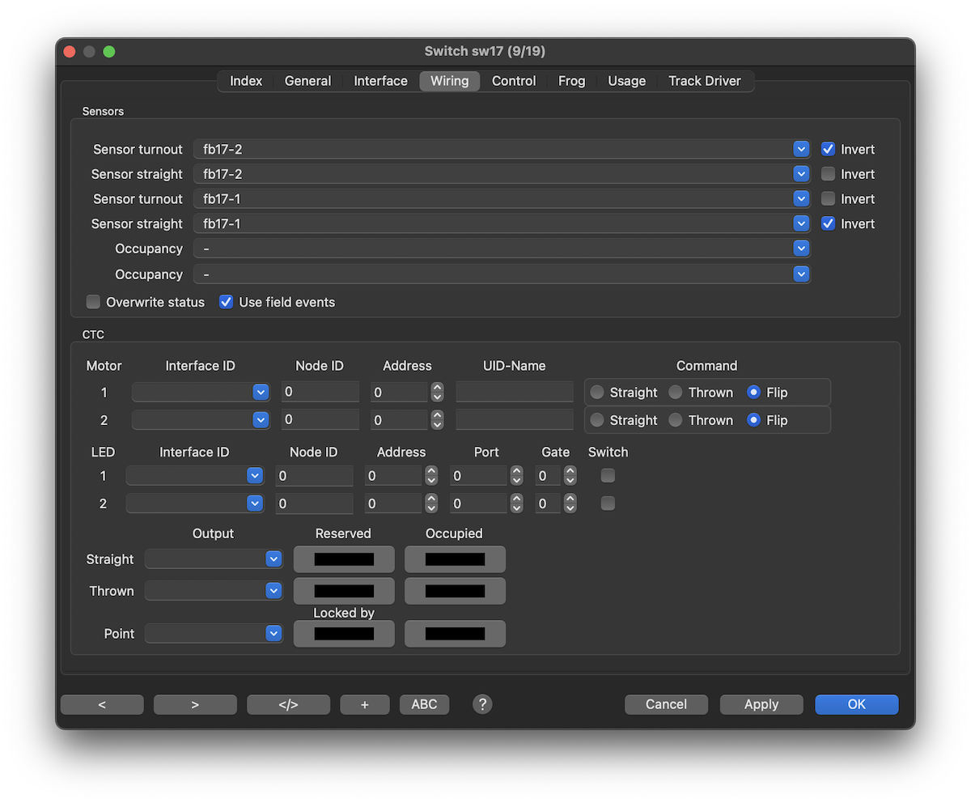
Task: Click the Motor 1 UID-Name field
Action: (x=514, y=393)
